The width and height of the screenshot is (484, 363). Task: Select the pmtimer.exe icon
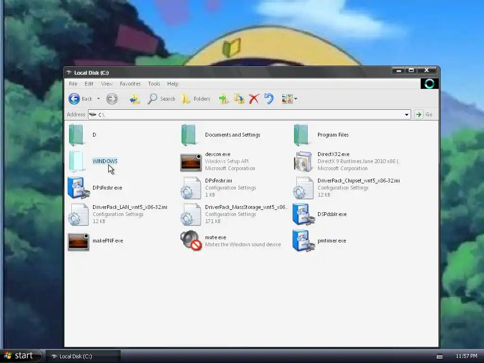pyautogui.click(x=303, y=241)
